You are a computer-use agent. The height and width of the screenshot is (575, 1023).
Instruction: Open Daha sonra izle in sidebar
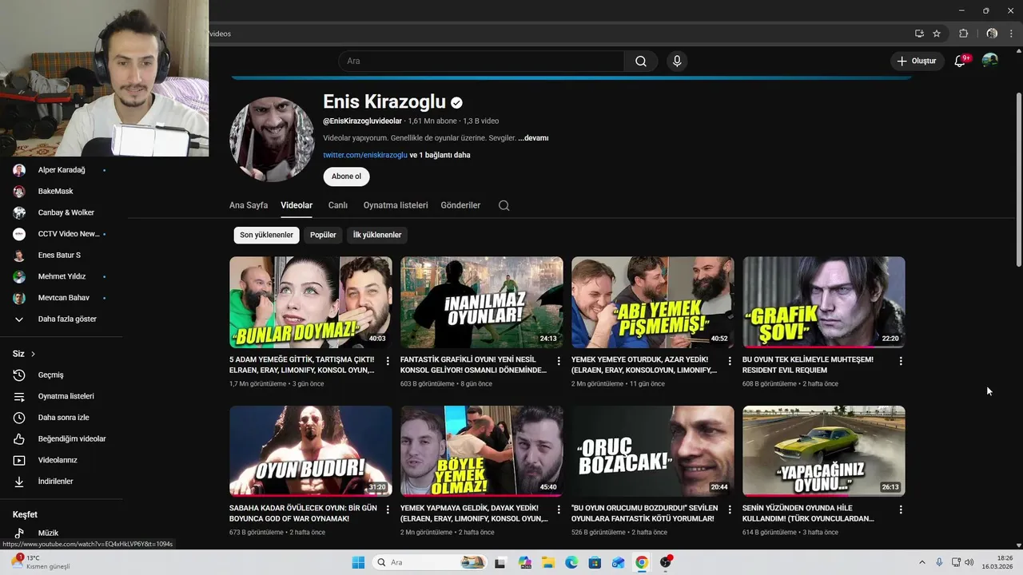(62, 418)
